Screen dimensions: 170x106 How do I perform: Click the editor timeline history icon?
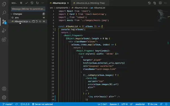(149, 3)
